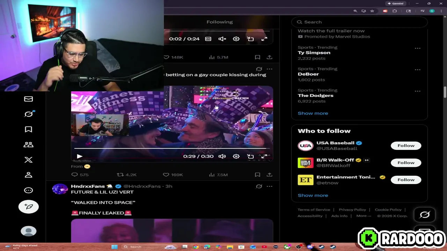Open more options for The Dodgers trend
This screenshot has width=447, height=251.
(x=417, y=91)
